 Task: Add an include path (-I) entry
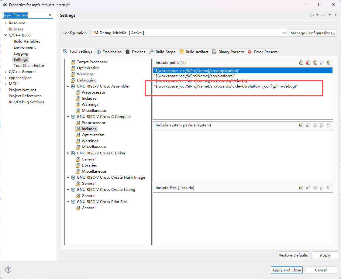[301, 63]
